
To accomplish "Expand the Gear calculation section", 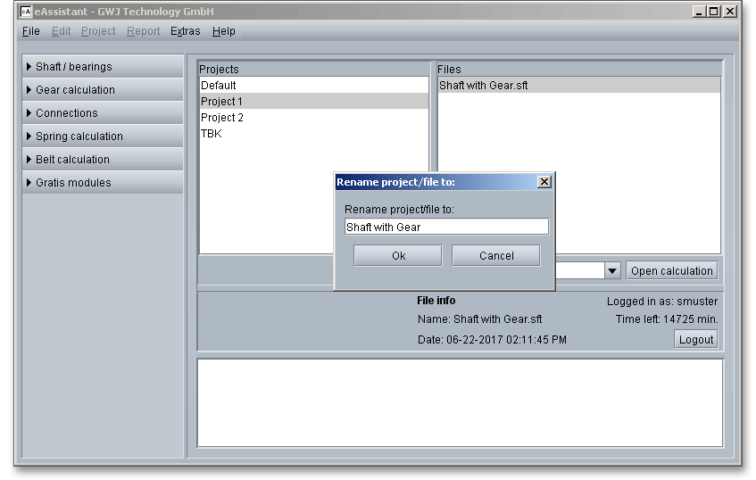I will [x=103, y=90].
